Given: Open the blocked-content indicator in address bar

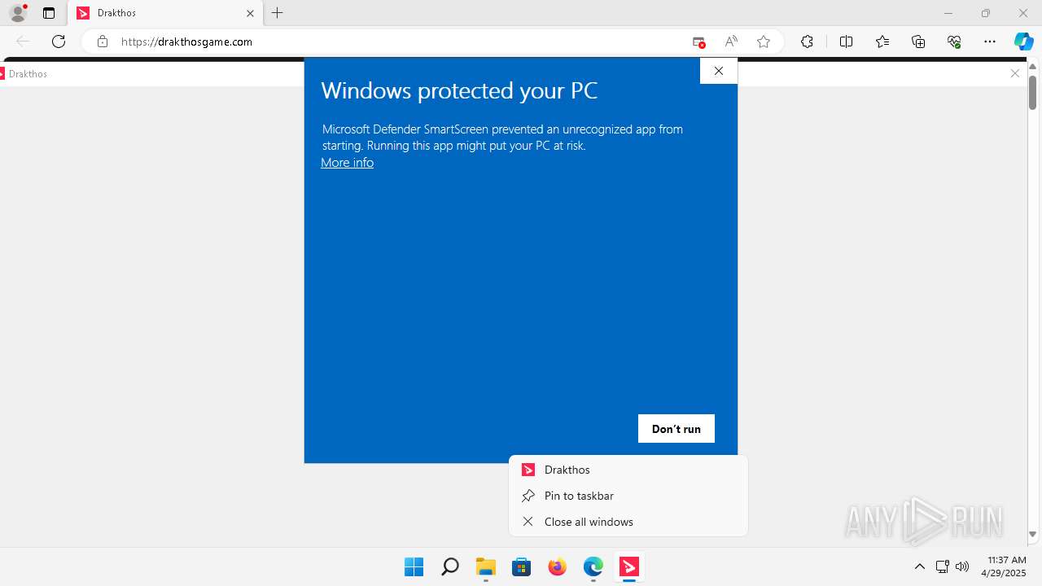Looking at the screenshot, I should coord(698,42).
